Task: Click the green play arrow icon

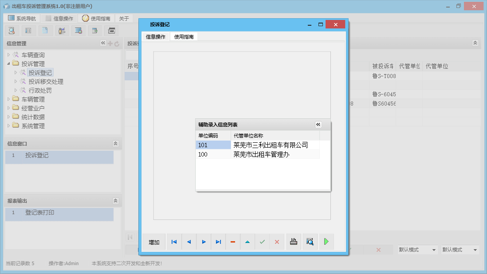Action: coord(326,242)
